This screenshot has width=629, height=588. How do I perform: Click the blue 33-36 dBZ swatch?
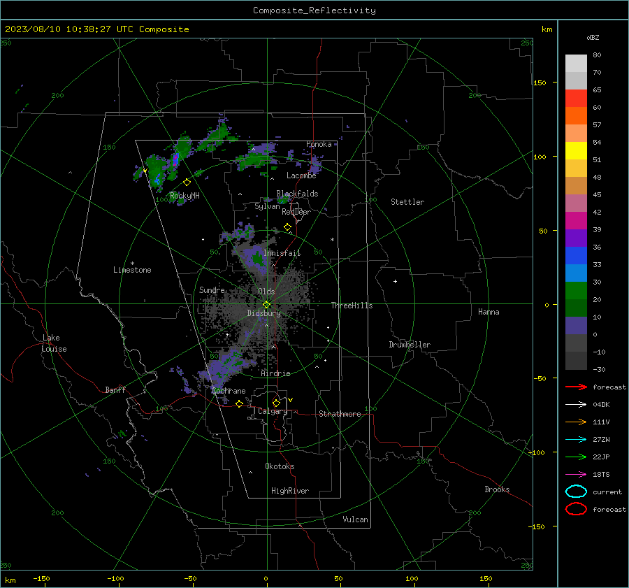[x=576, y=256]
